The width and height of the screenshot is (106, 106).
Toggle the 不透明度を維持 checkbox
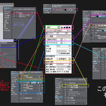click(x=57, y=53)
